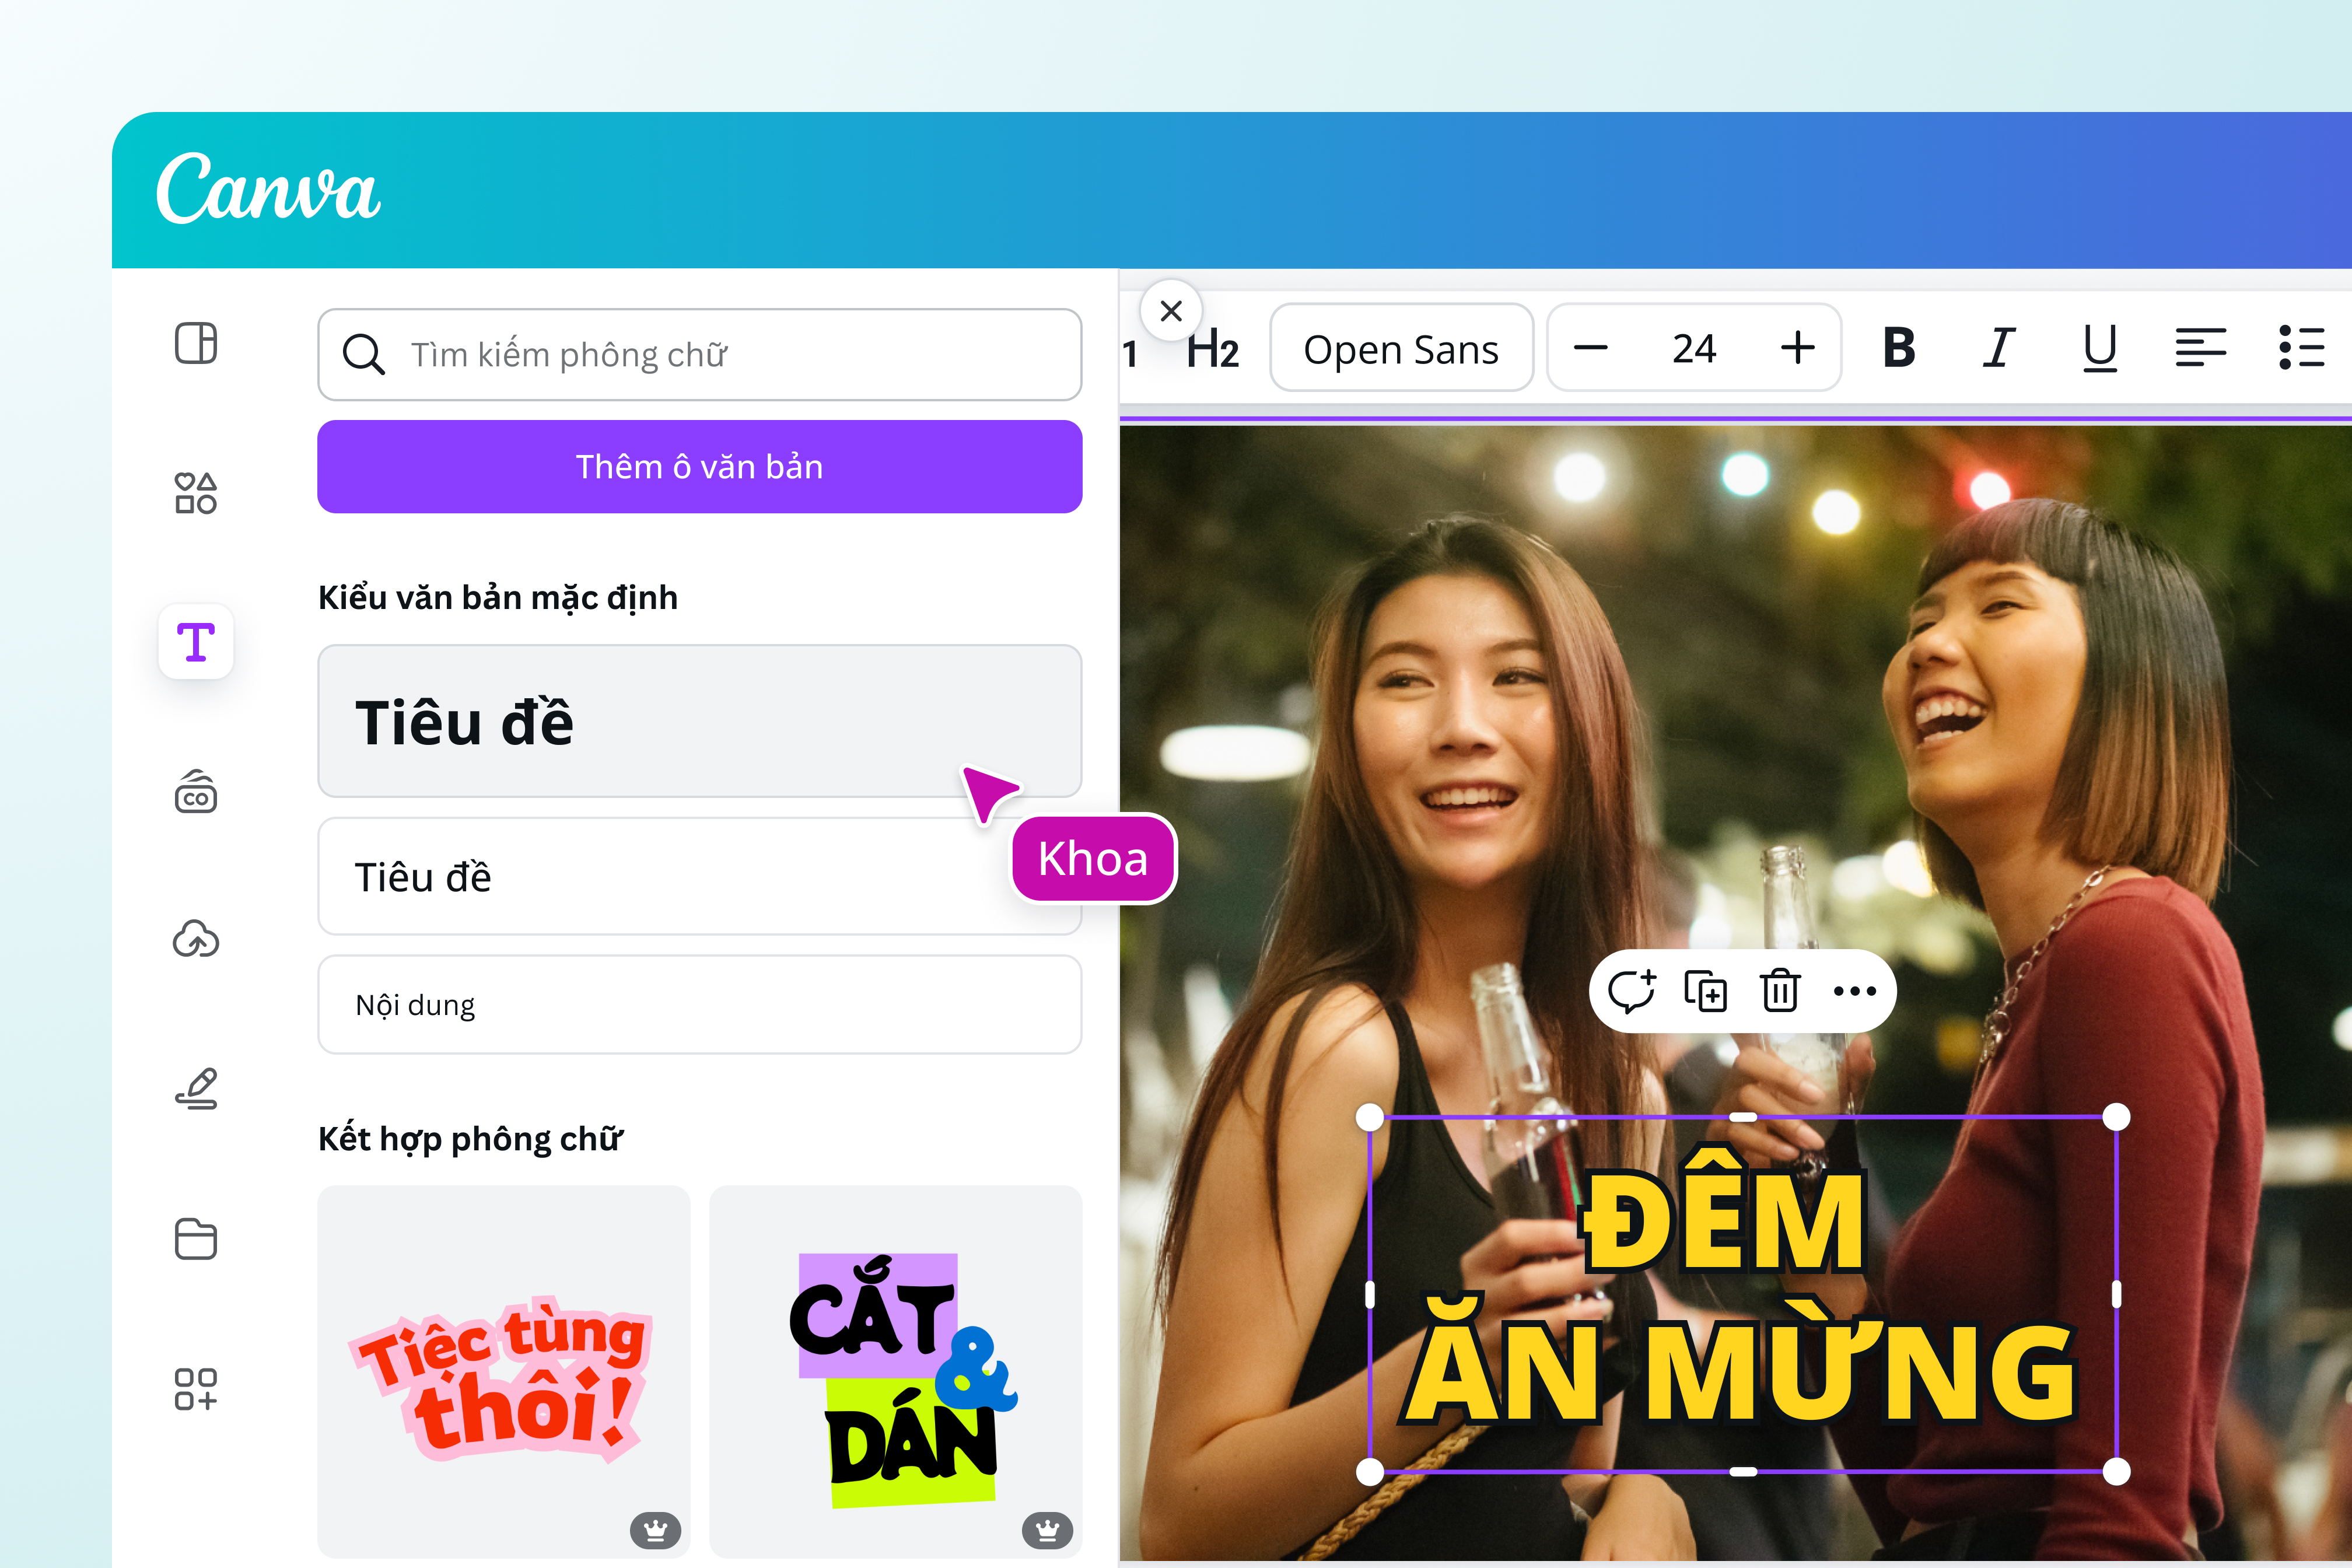Toggle bold formatting
Image resolution: width=2352 pixels, height=1568 pixels.
coord(1899,348)
